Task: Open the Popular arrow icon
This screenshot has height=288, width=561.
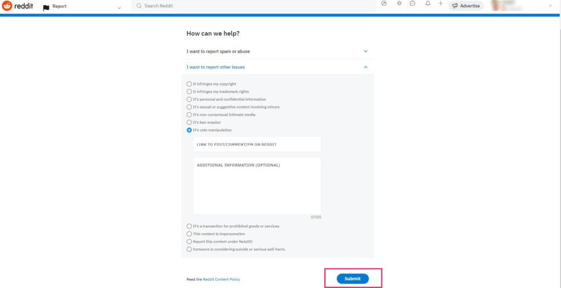Action: 384,4
